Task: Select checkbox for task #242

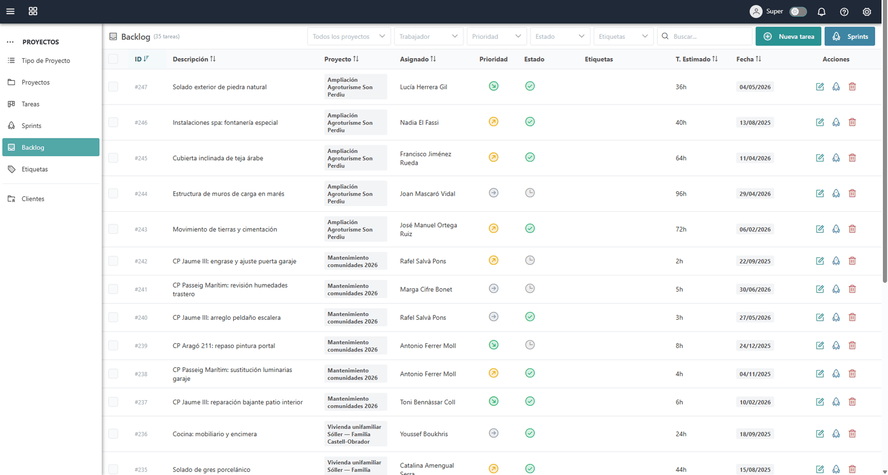Action: [113, 261]
